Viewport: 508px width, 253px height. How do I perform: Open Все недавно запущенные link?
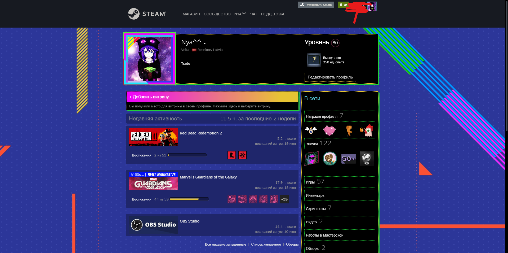coord(225,245)
